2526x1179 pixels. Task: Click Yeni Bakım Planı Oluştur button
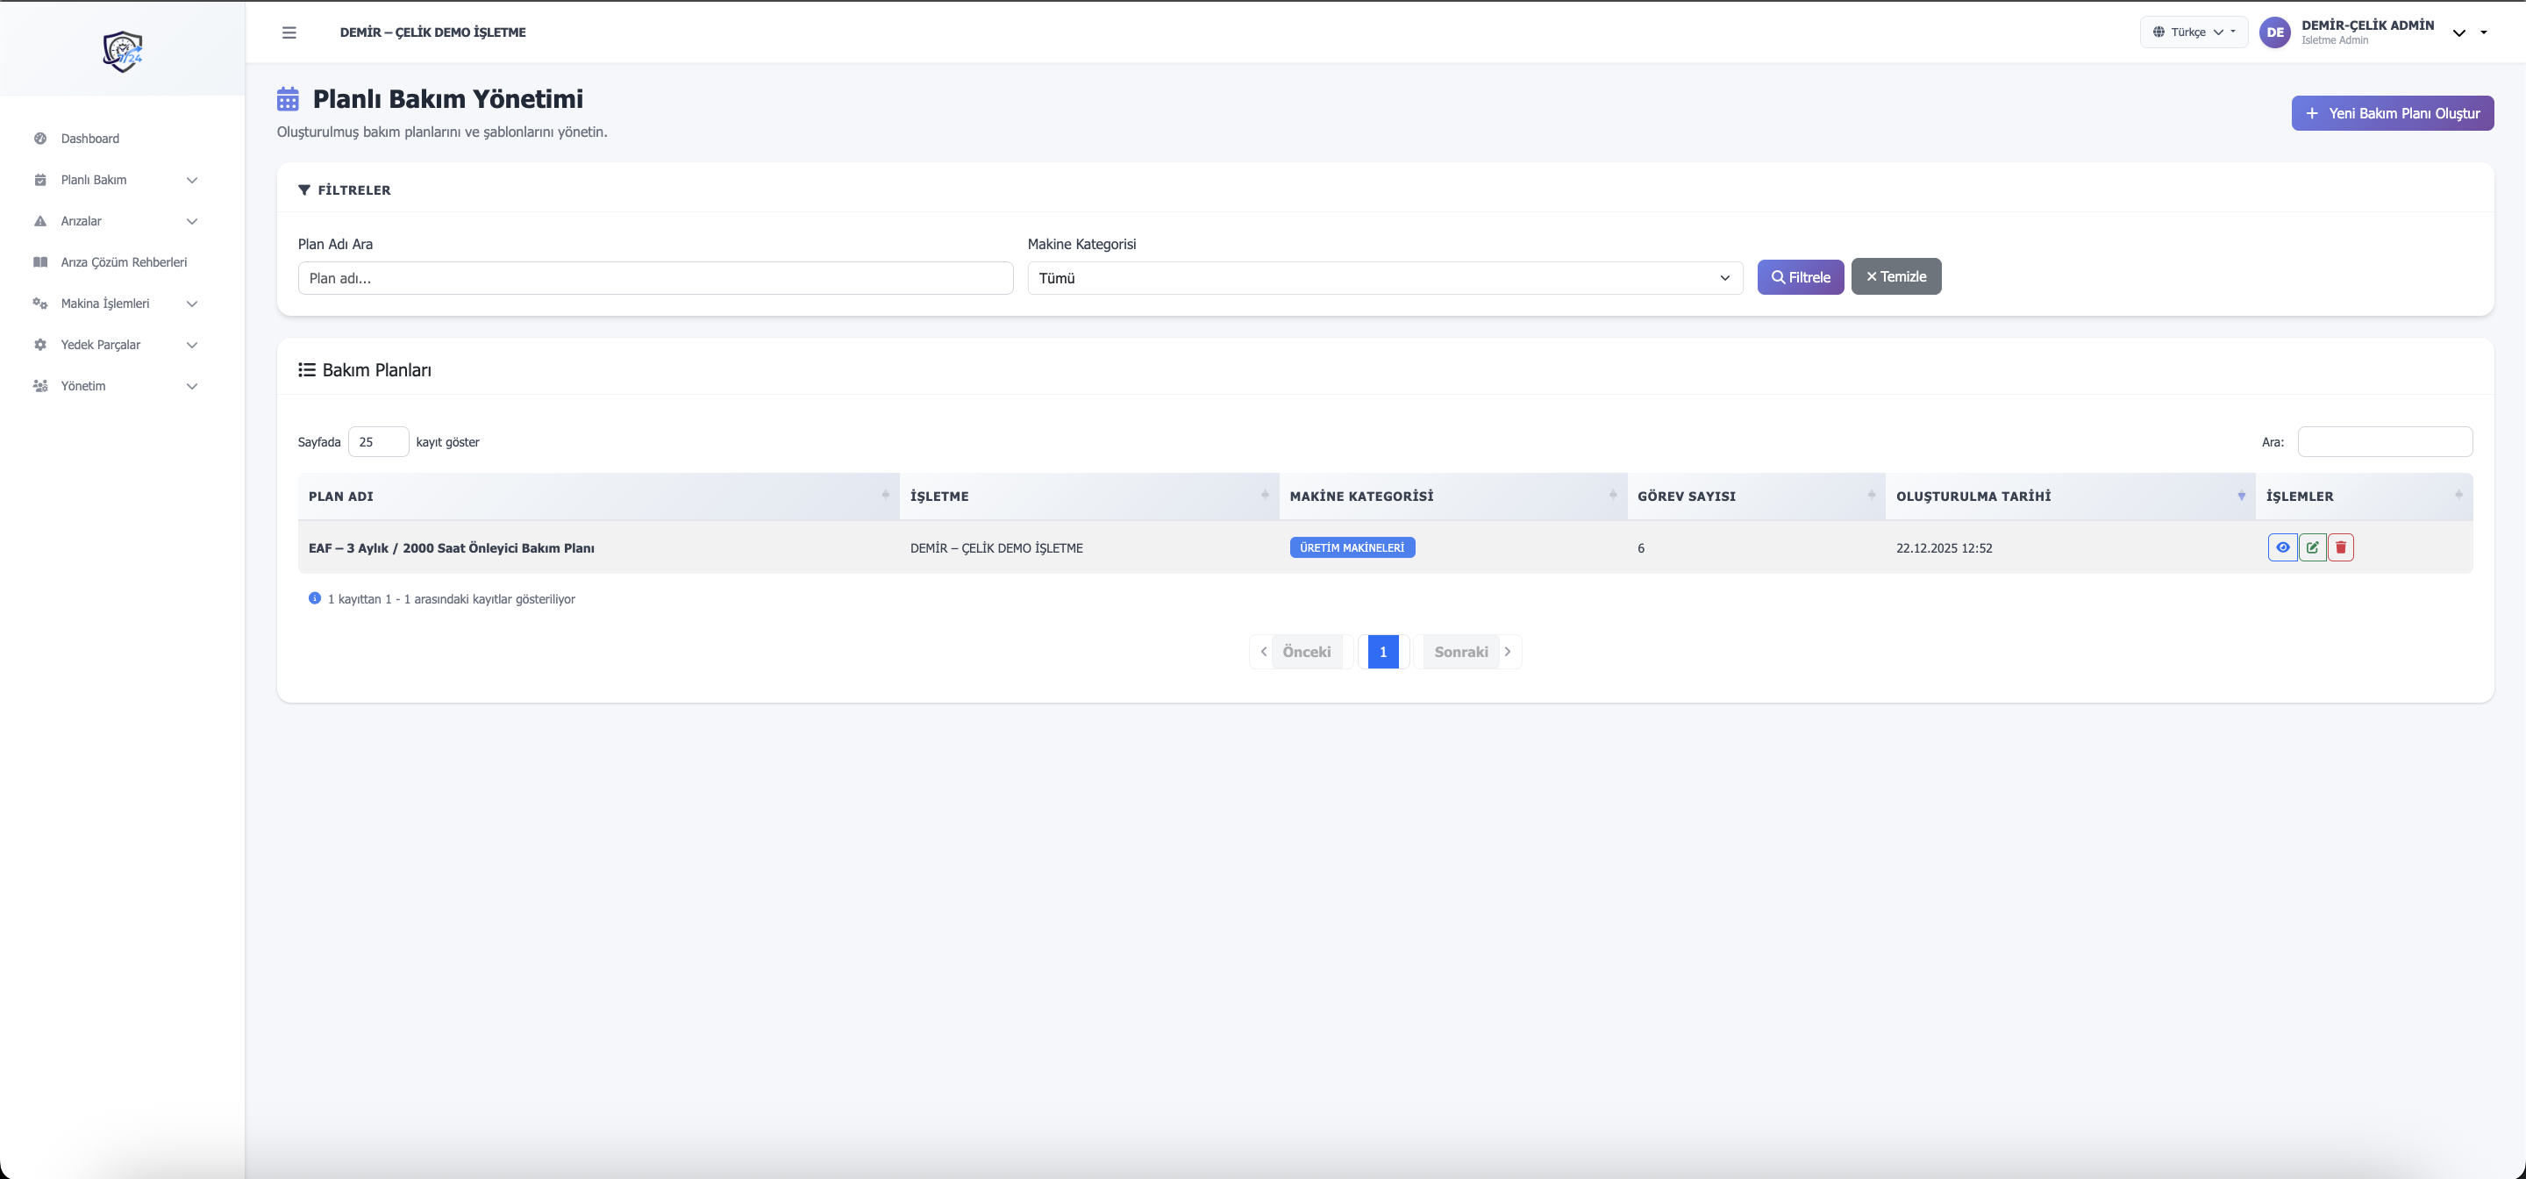2392,114
